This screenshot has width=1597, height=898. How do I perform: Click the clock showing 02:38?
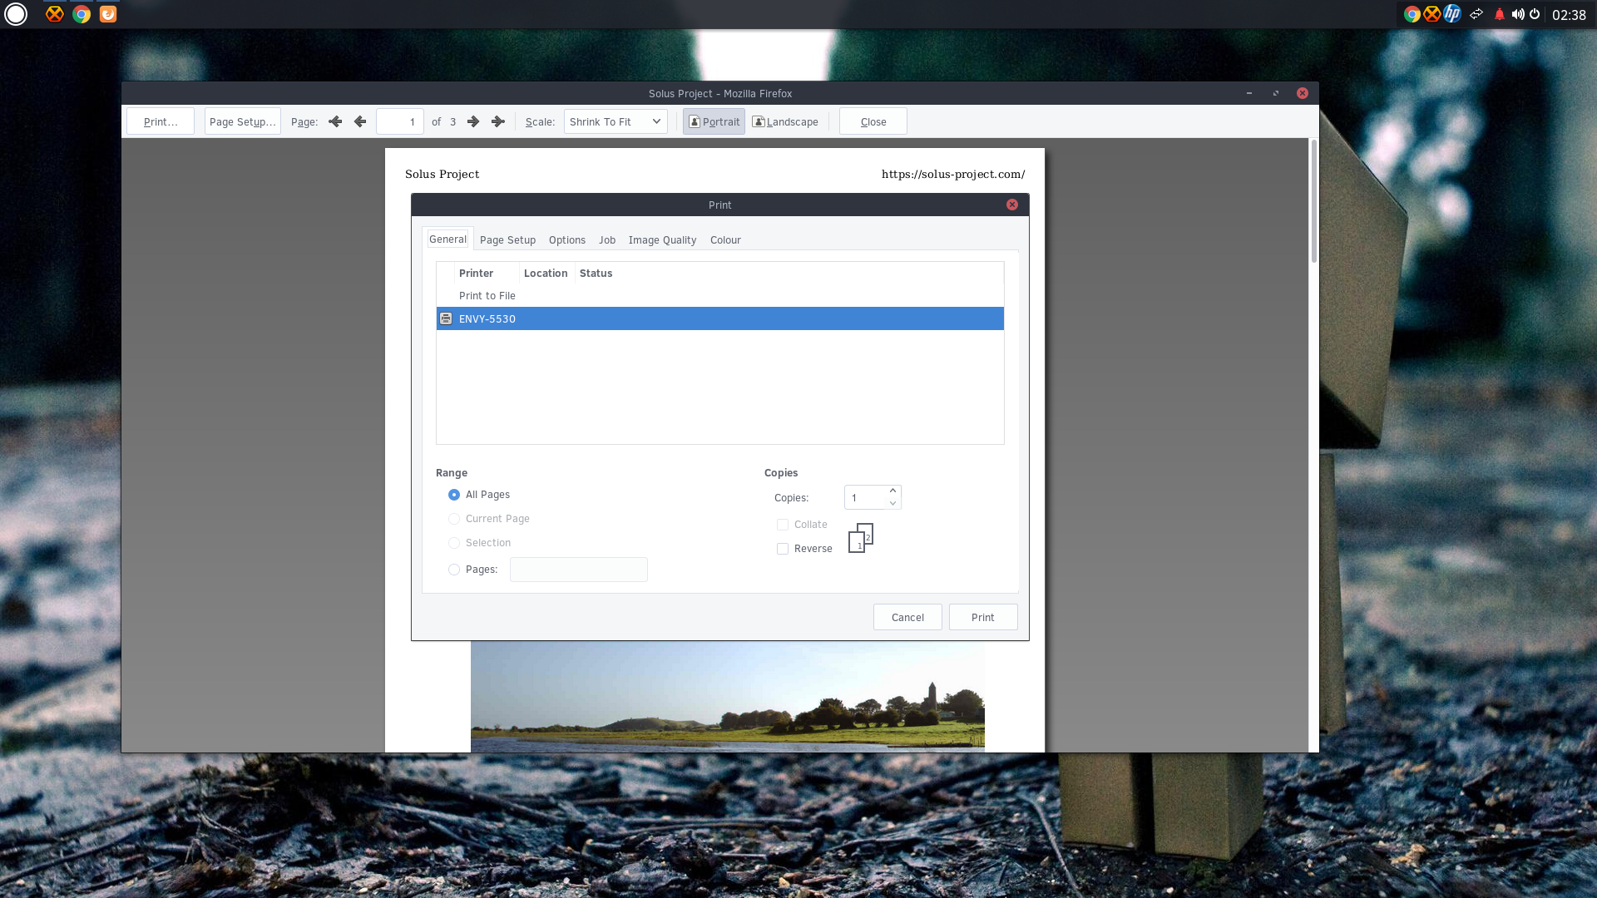(1569, 15)
